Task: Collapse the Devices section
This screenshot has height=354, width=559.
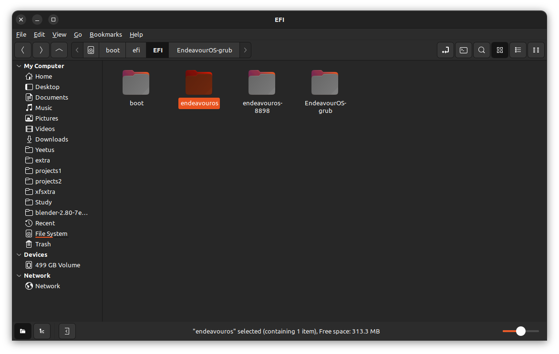Action: tap(19, 255)
